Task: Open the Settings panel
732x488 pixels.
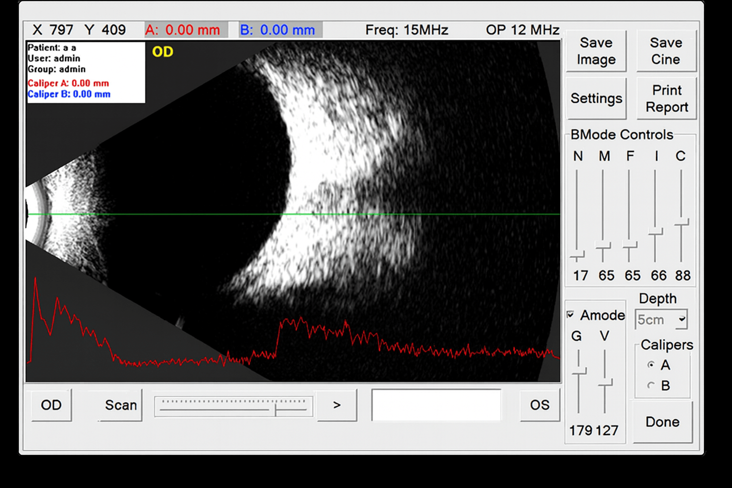Action: pos(596,99)
